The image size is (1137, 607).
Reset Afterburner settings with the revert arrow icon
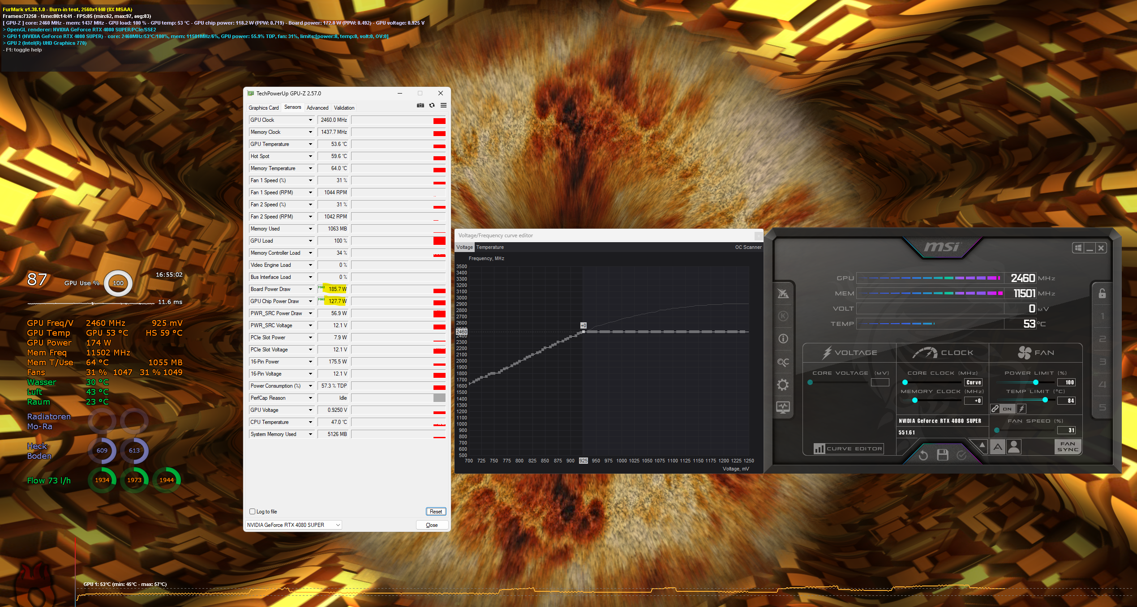pos(923,455)
